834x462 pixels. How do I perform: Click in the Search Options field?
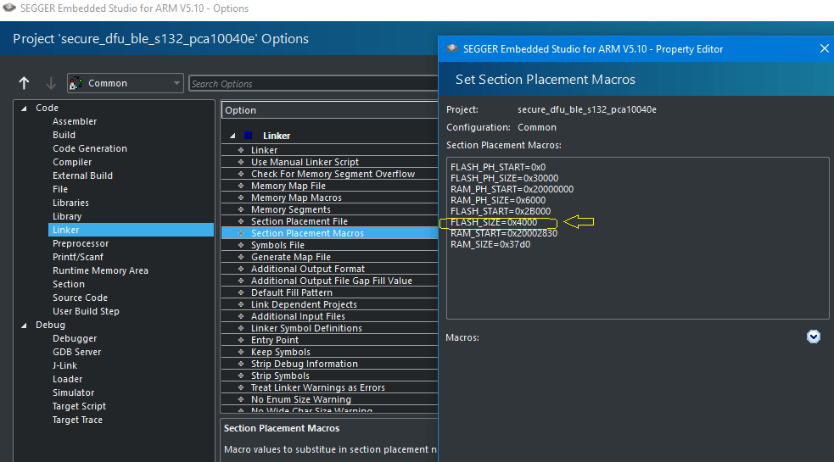tap(314, 84)
